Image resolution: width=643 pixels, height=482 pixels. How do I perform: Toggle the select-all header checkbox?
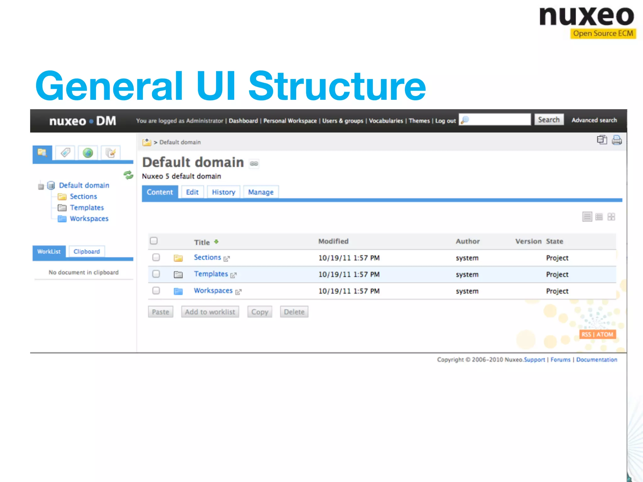(154, 241)
